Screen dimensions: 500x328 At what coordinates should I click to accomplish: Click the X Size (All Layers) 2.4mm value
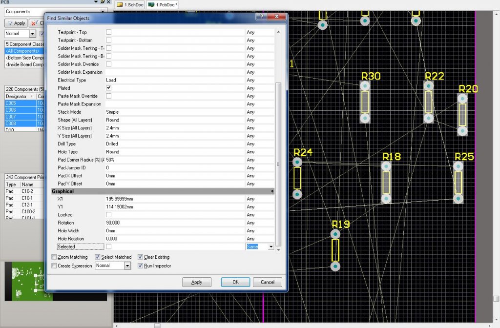(x=175, y=128)
